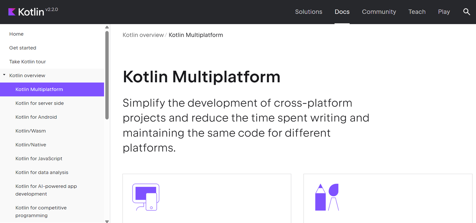This screenshot has height=223, width=476.
Task: Click the Kotlin overview breadcrumb link
Action: click(143, 35)
